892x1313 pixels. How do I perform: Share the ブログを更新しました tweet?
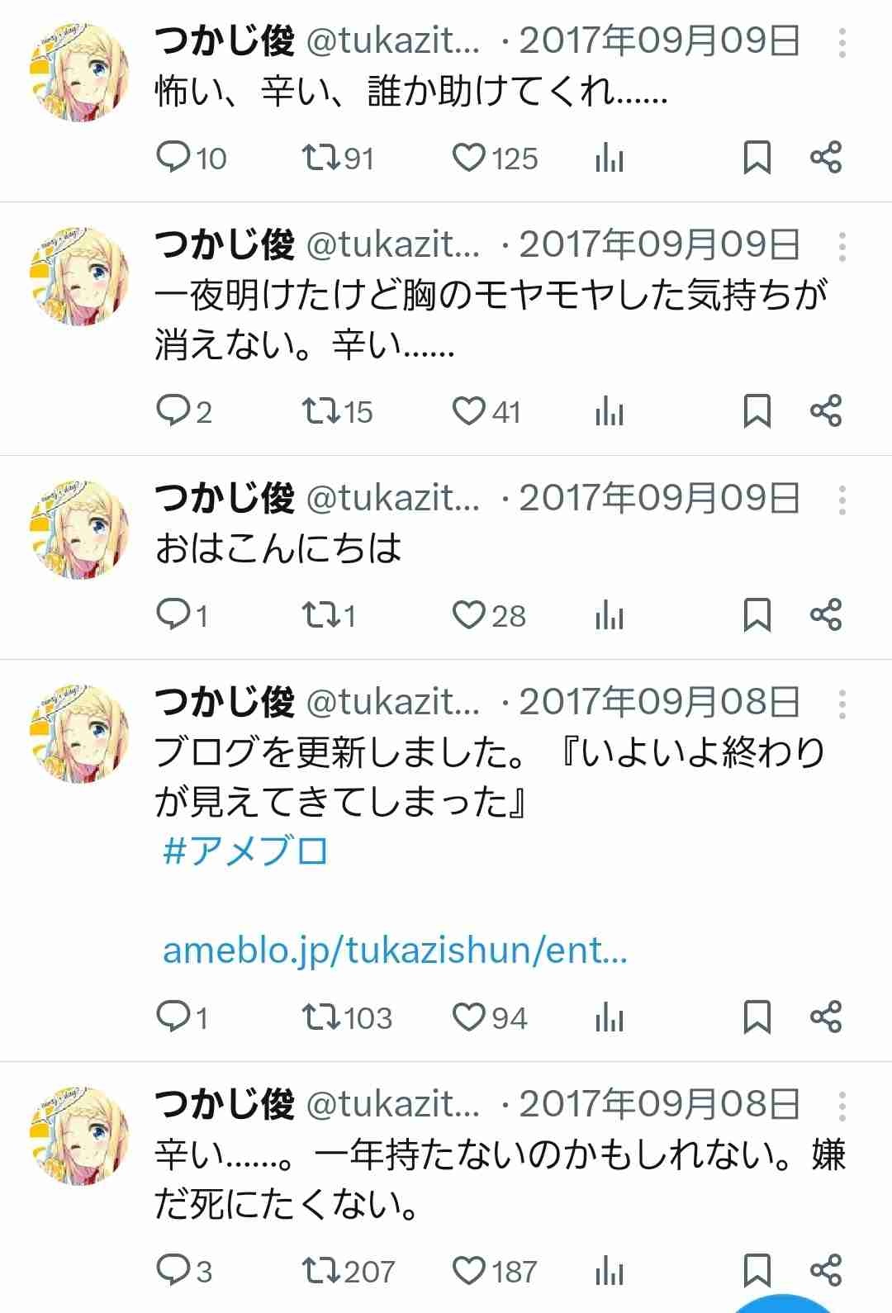pyautogui.click(x=825, y=1017)
